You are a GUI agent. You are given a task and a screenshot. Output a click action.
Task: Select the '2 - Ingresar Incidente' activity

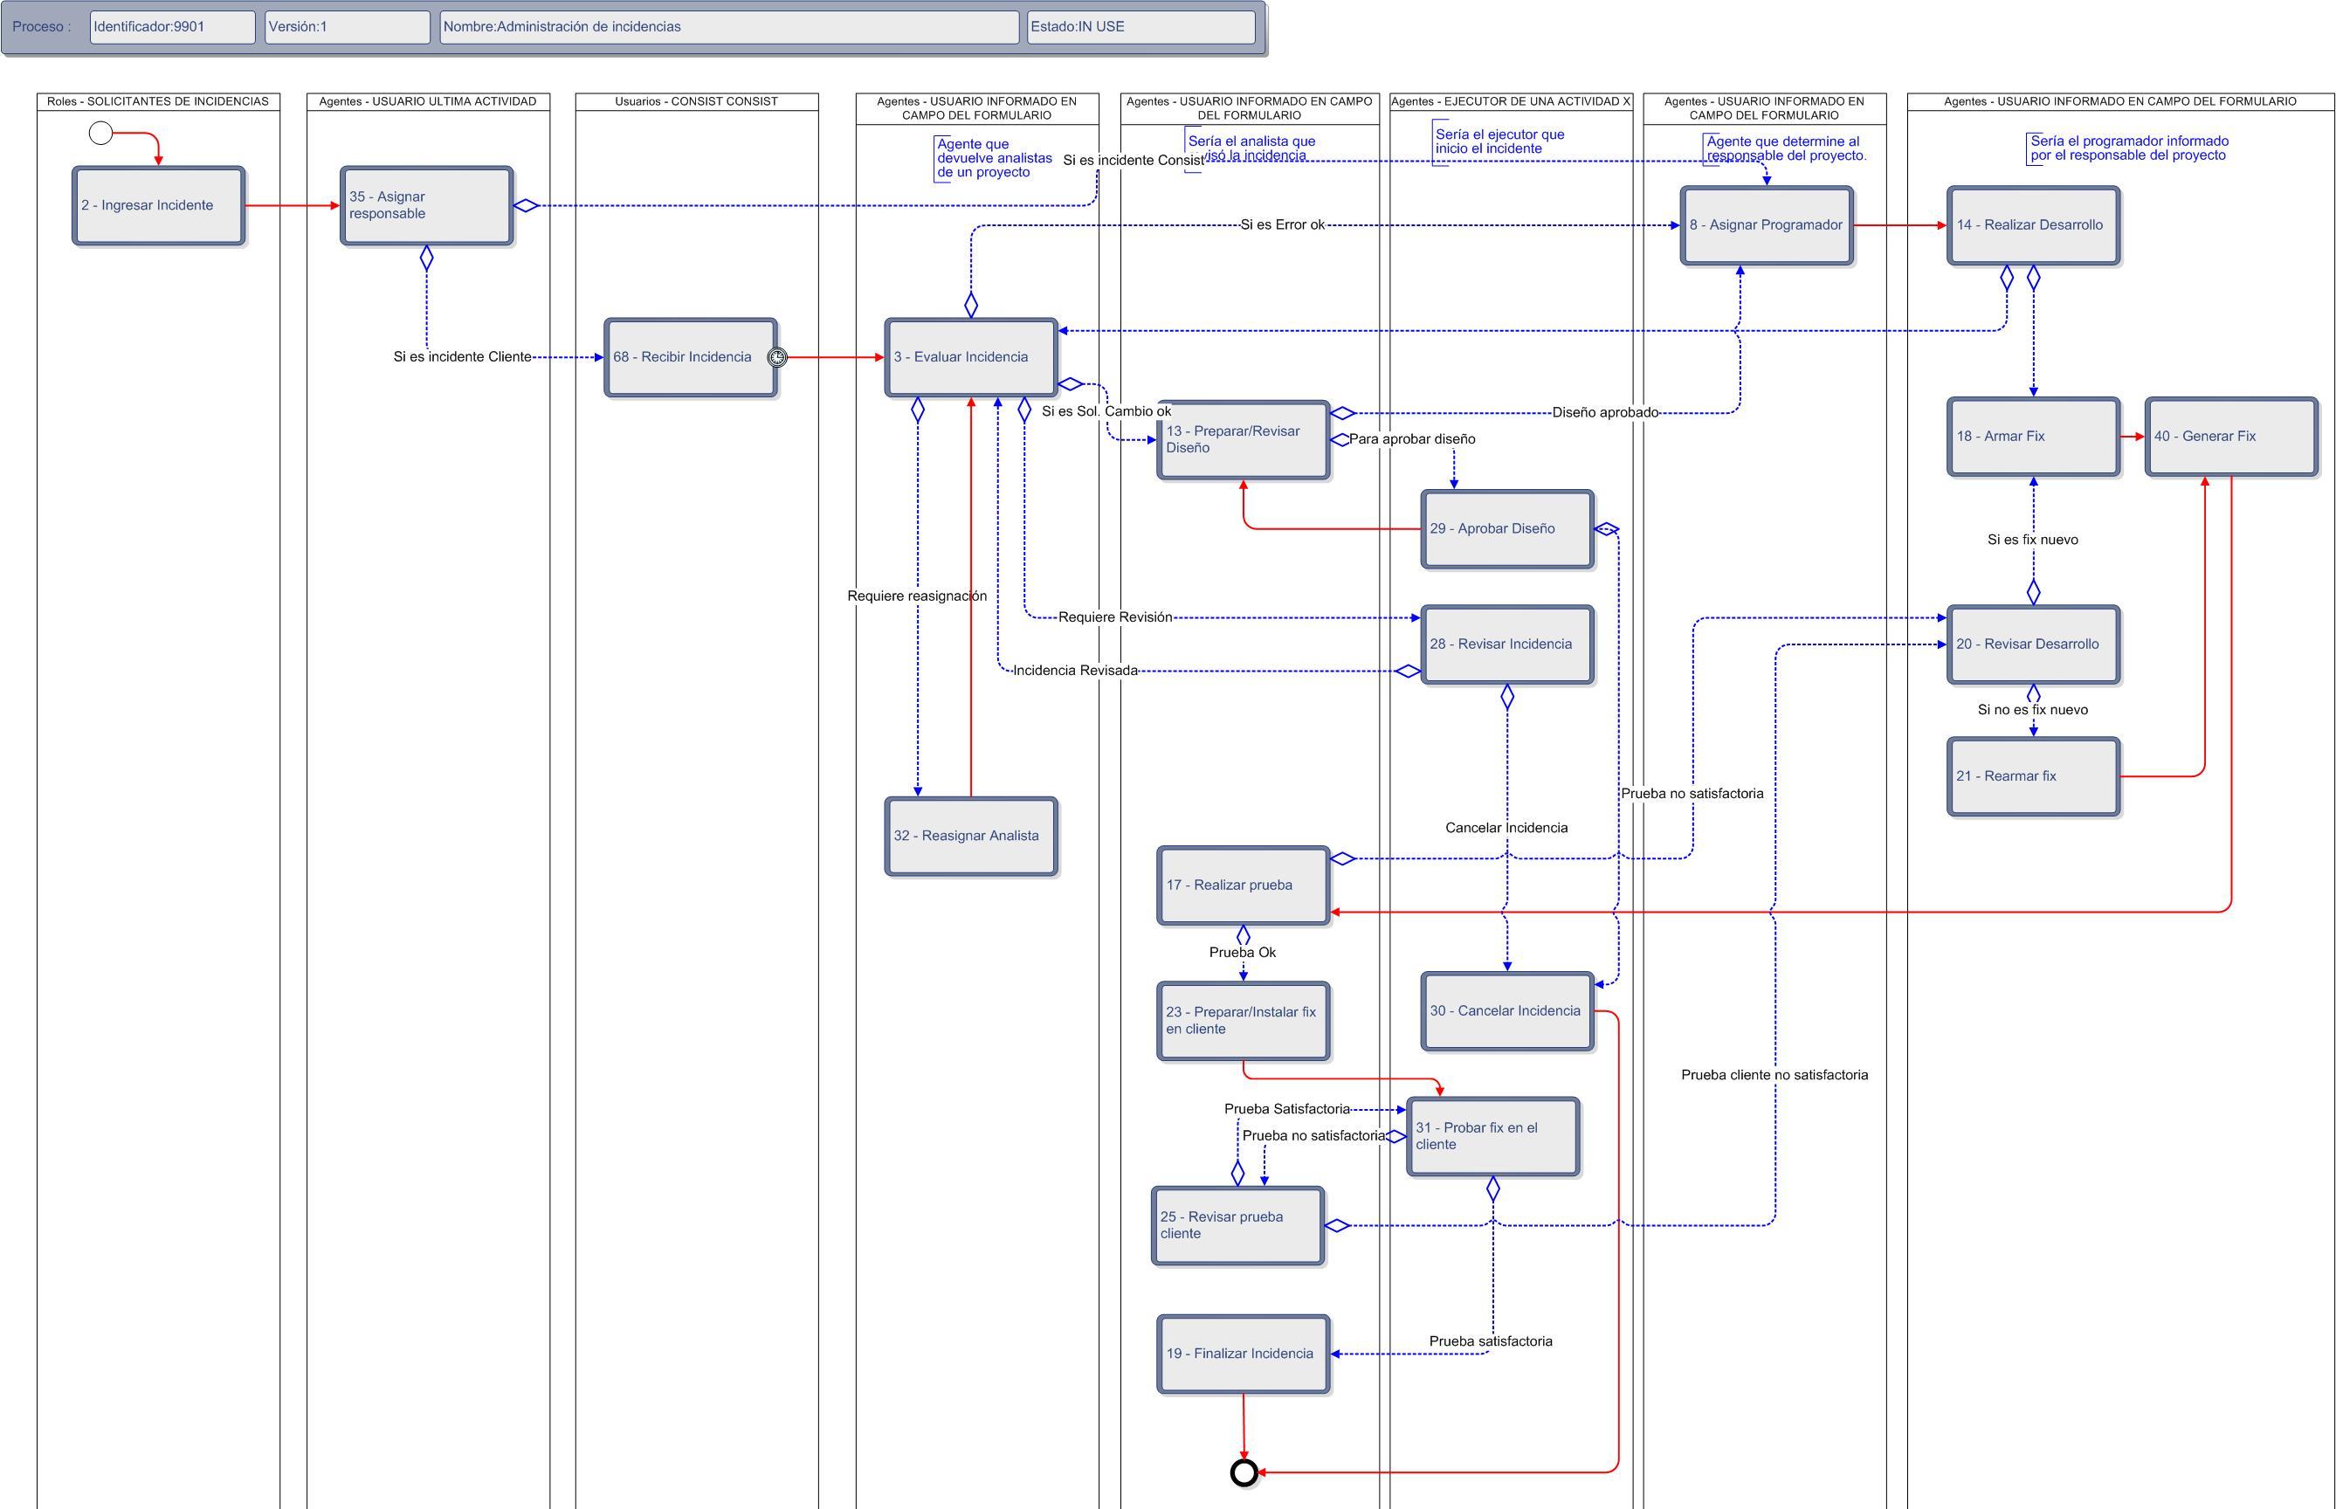click(158, 206)
